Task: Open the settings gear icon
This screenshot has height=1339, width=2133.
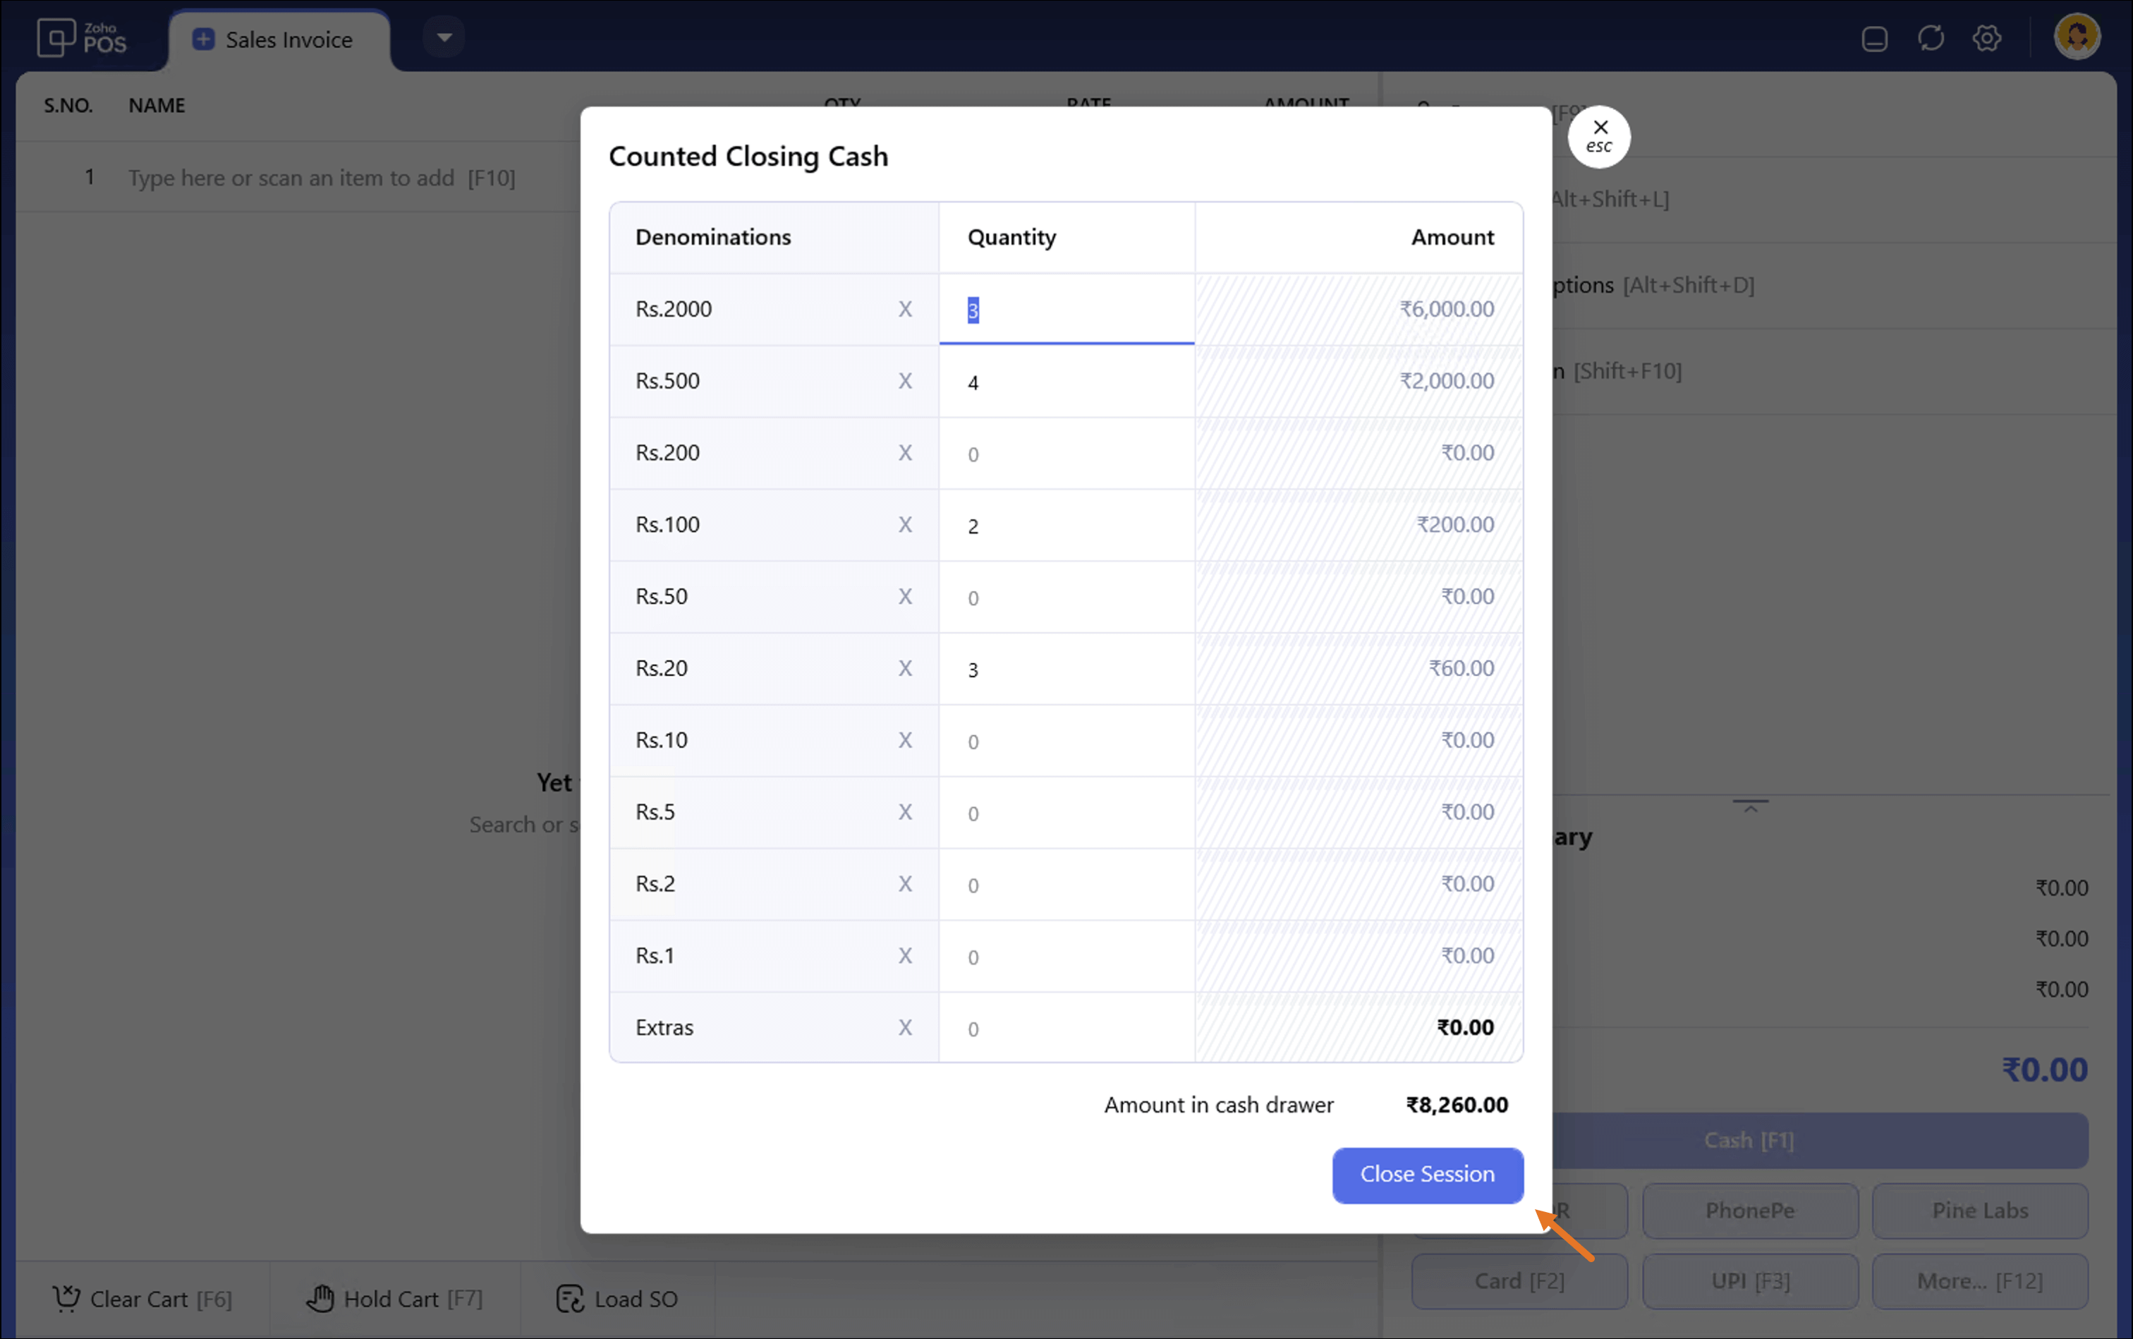Action: (1987, 38)
